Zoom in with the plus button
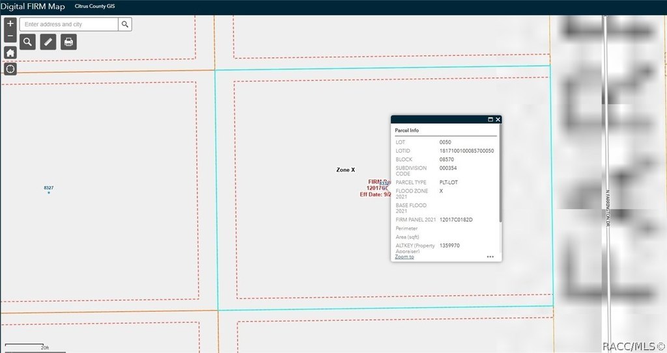The width and height of the screenshot is (667, 353). tap(10, 24)
